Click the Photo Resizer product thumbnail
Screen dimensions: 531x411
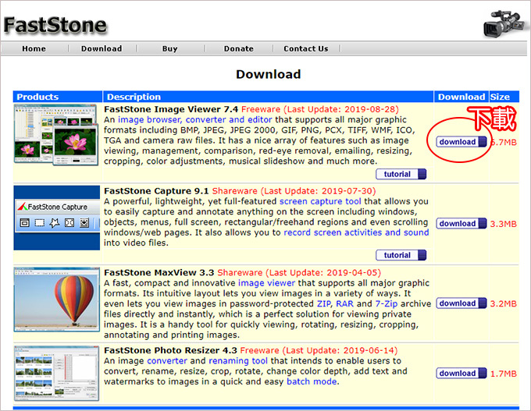[x=56, y=373]
